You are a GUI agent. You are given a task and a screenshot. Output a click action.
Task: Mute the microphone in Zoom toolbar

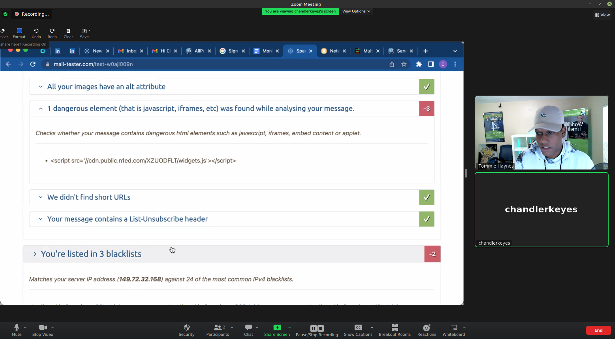point(16,330)
